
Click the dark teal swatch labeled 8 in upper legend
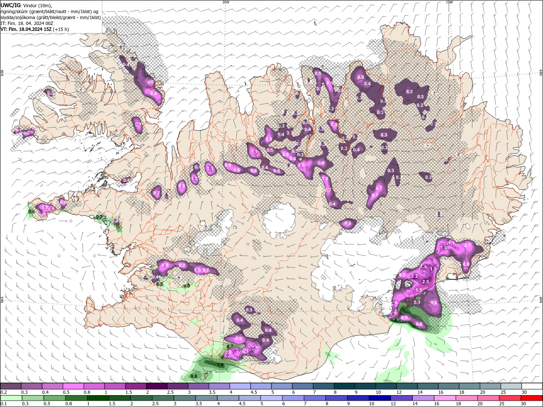(344, 386)
